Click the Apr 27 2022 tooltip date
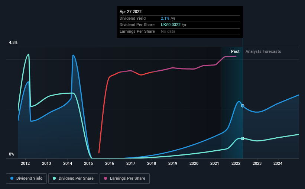This screenshot has height=189, width=305. click(130, 12)
